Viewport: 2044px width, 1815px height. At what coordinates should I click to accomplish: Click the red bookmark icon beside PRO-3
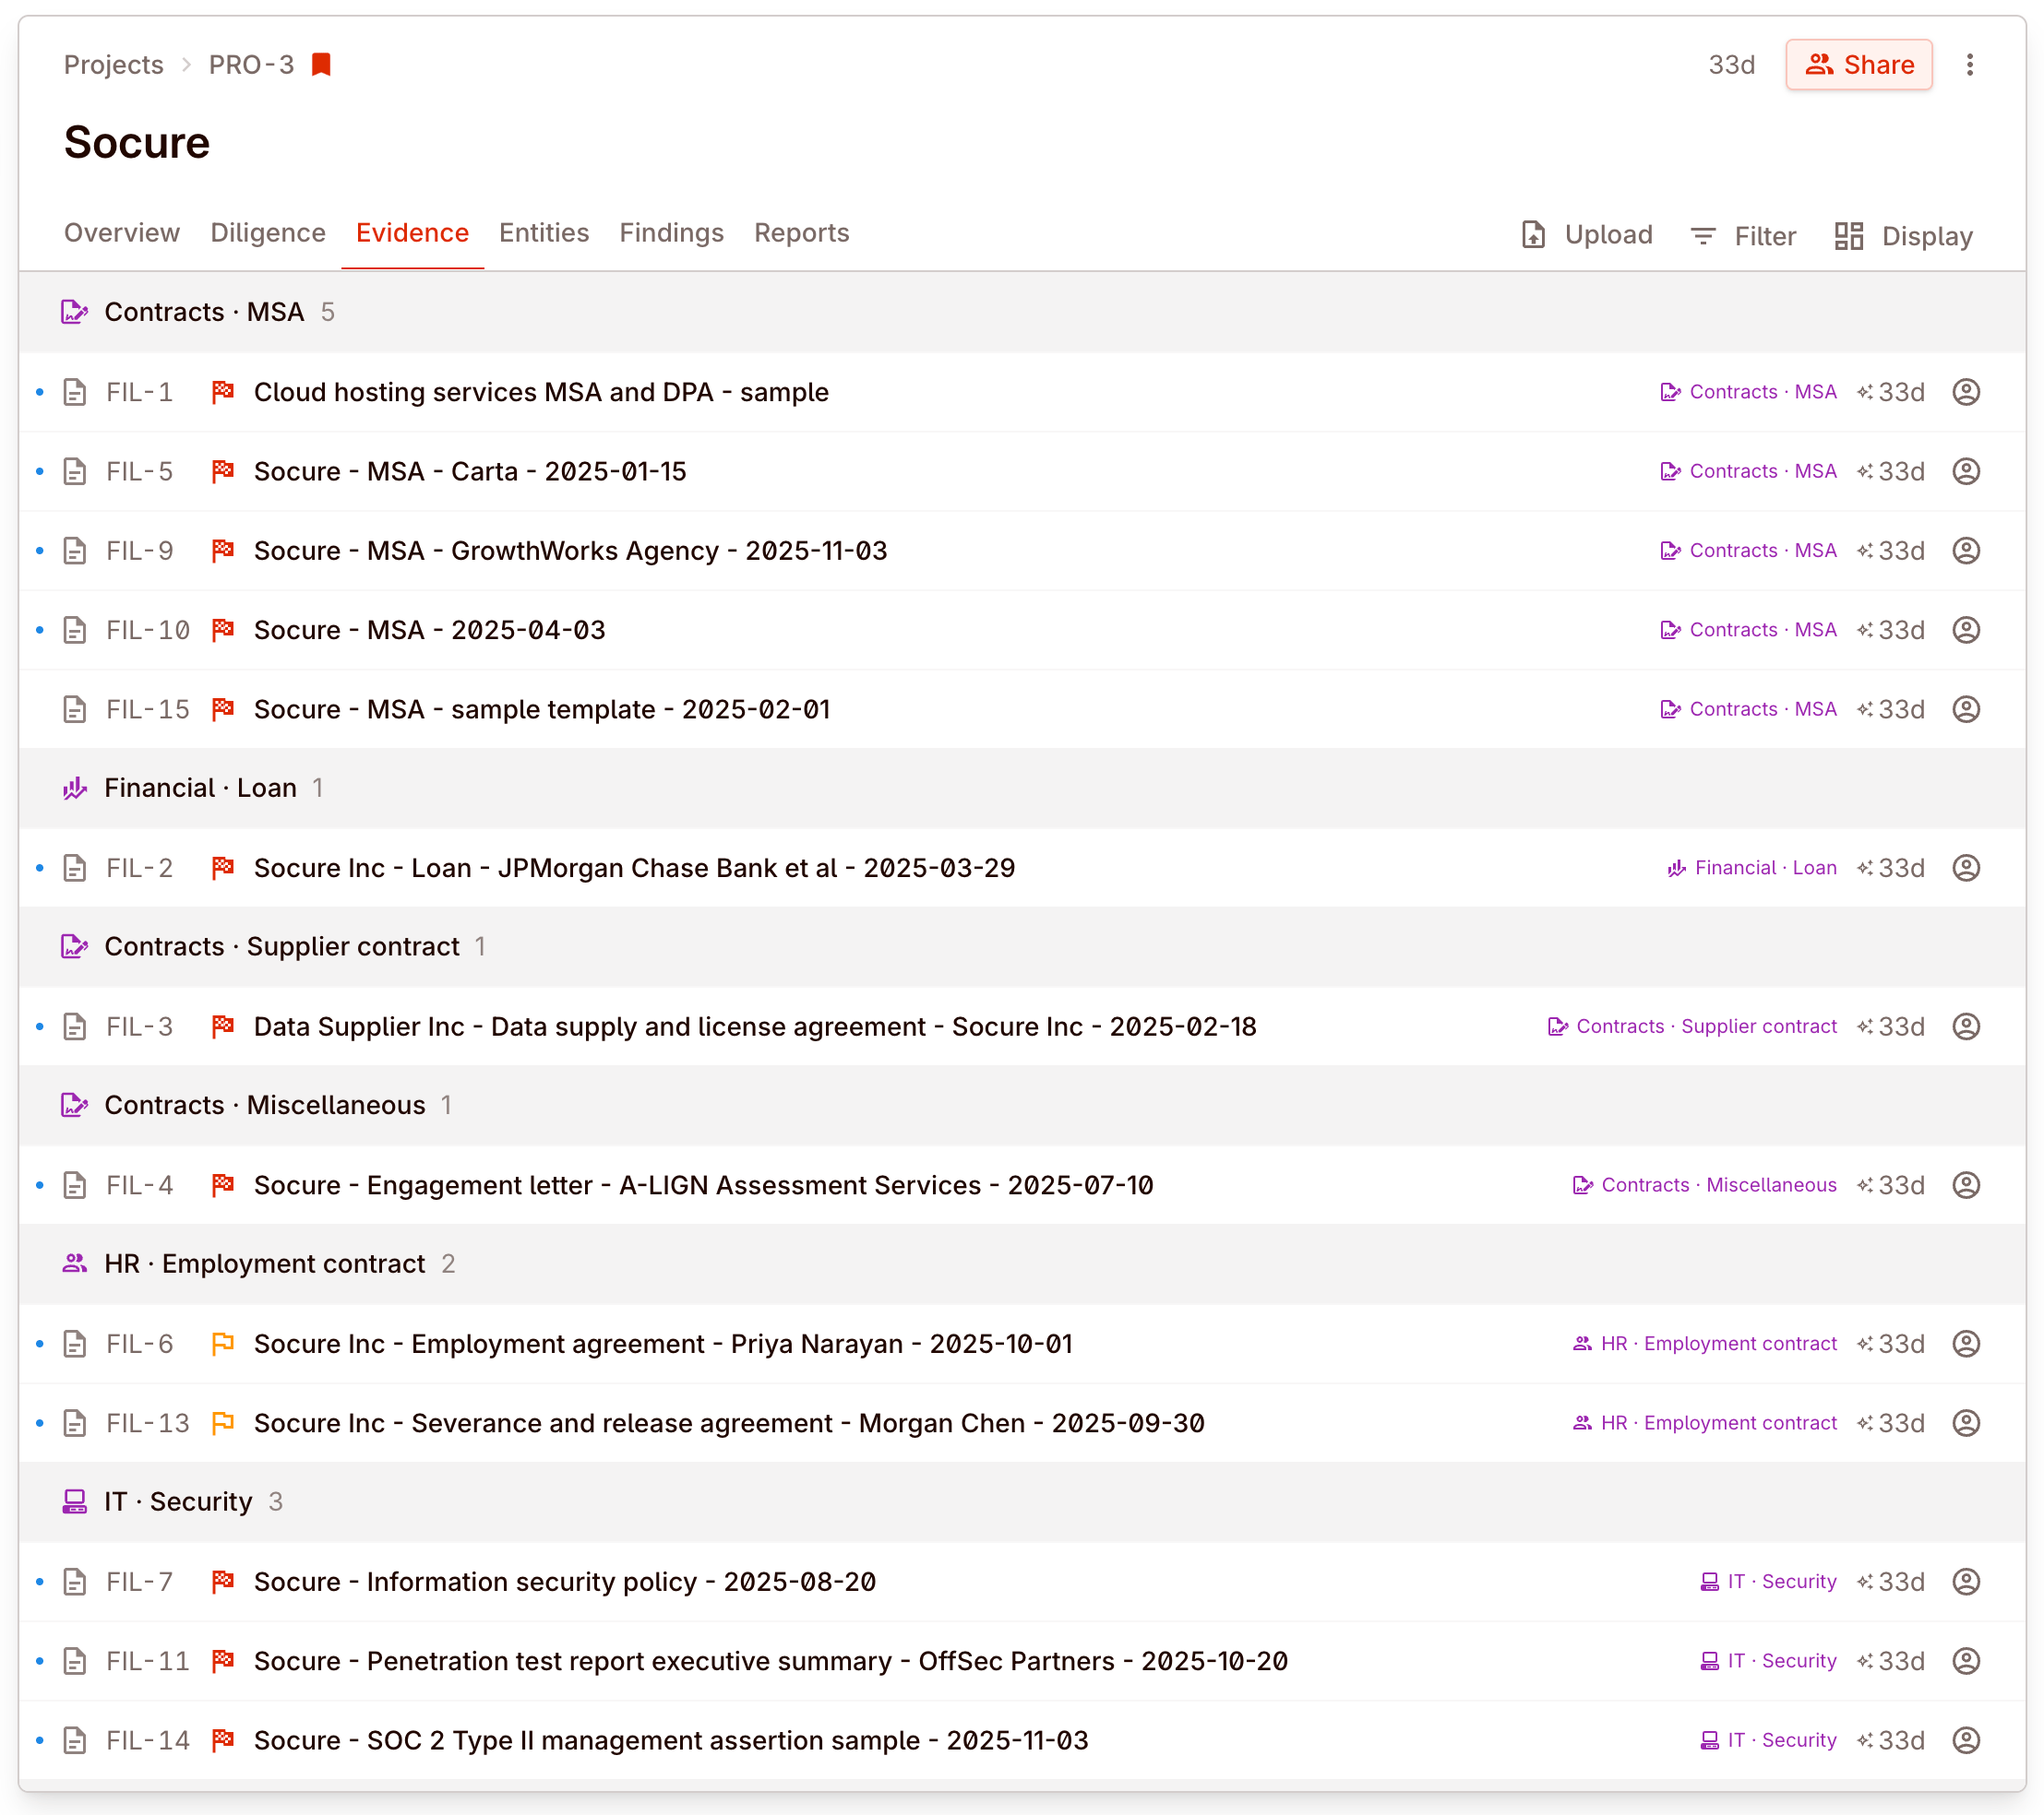(x=321, y=65)
